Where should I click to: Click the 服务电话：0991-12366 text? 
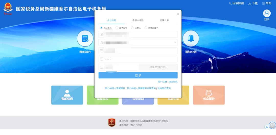tap(131, 125)
